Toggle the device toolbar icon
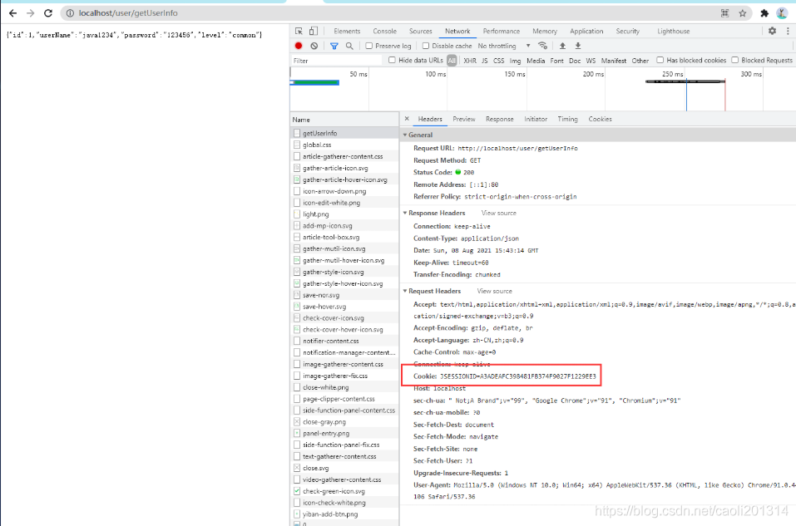The width and height of the screenshot is (796, 526). coord(314,31)
